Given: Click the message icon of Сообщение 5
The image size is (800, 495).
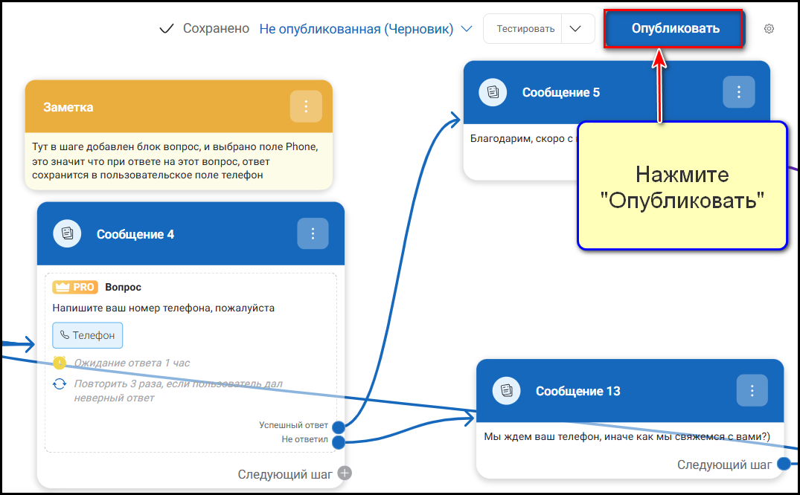Looking at the screenshot, I should (493, 92).
